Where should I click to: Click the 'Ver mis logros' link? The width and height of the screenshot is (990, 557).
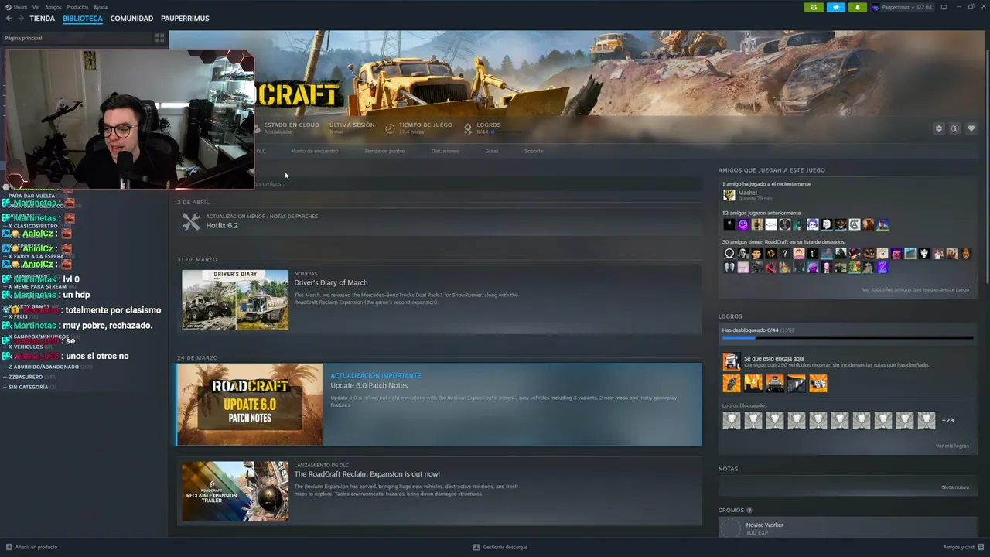(952, 446)
